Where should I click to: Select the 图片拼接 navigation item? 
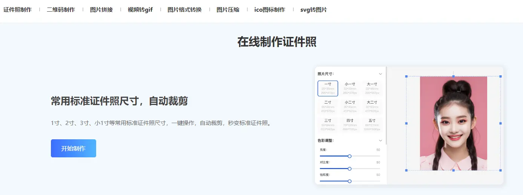101,10
